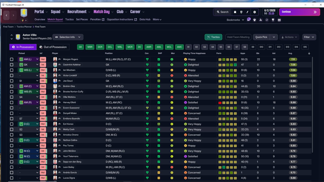This screenshot has height=182, width=324.
Task: Sort by the Playing Time Happiness column header
Action: [194, 53]
